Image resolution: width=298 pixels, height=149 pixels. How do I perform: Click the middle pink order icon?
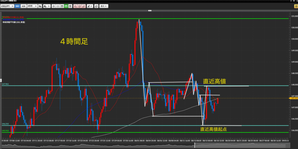(x=80, y=6)
